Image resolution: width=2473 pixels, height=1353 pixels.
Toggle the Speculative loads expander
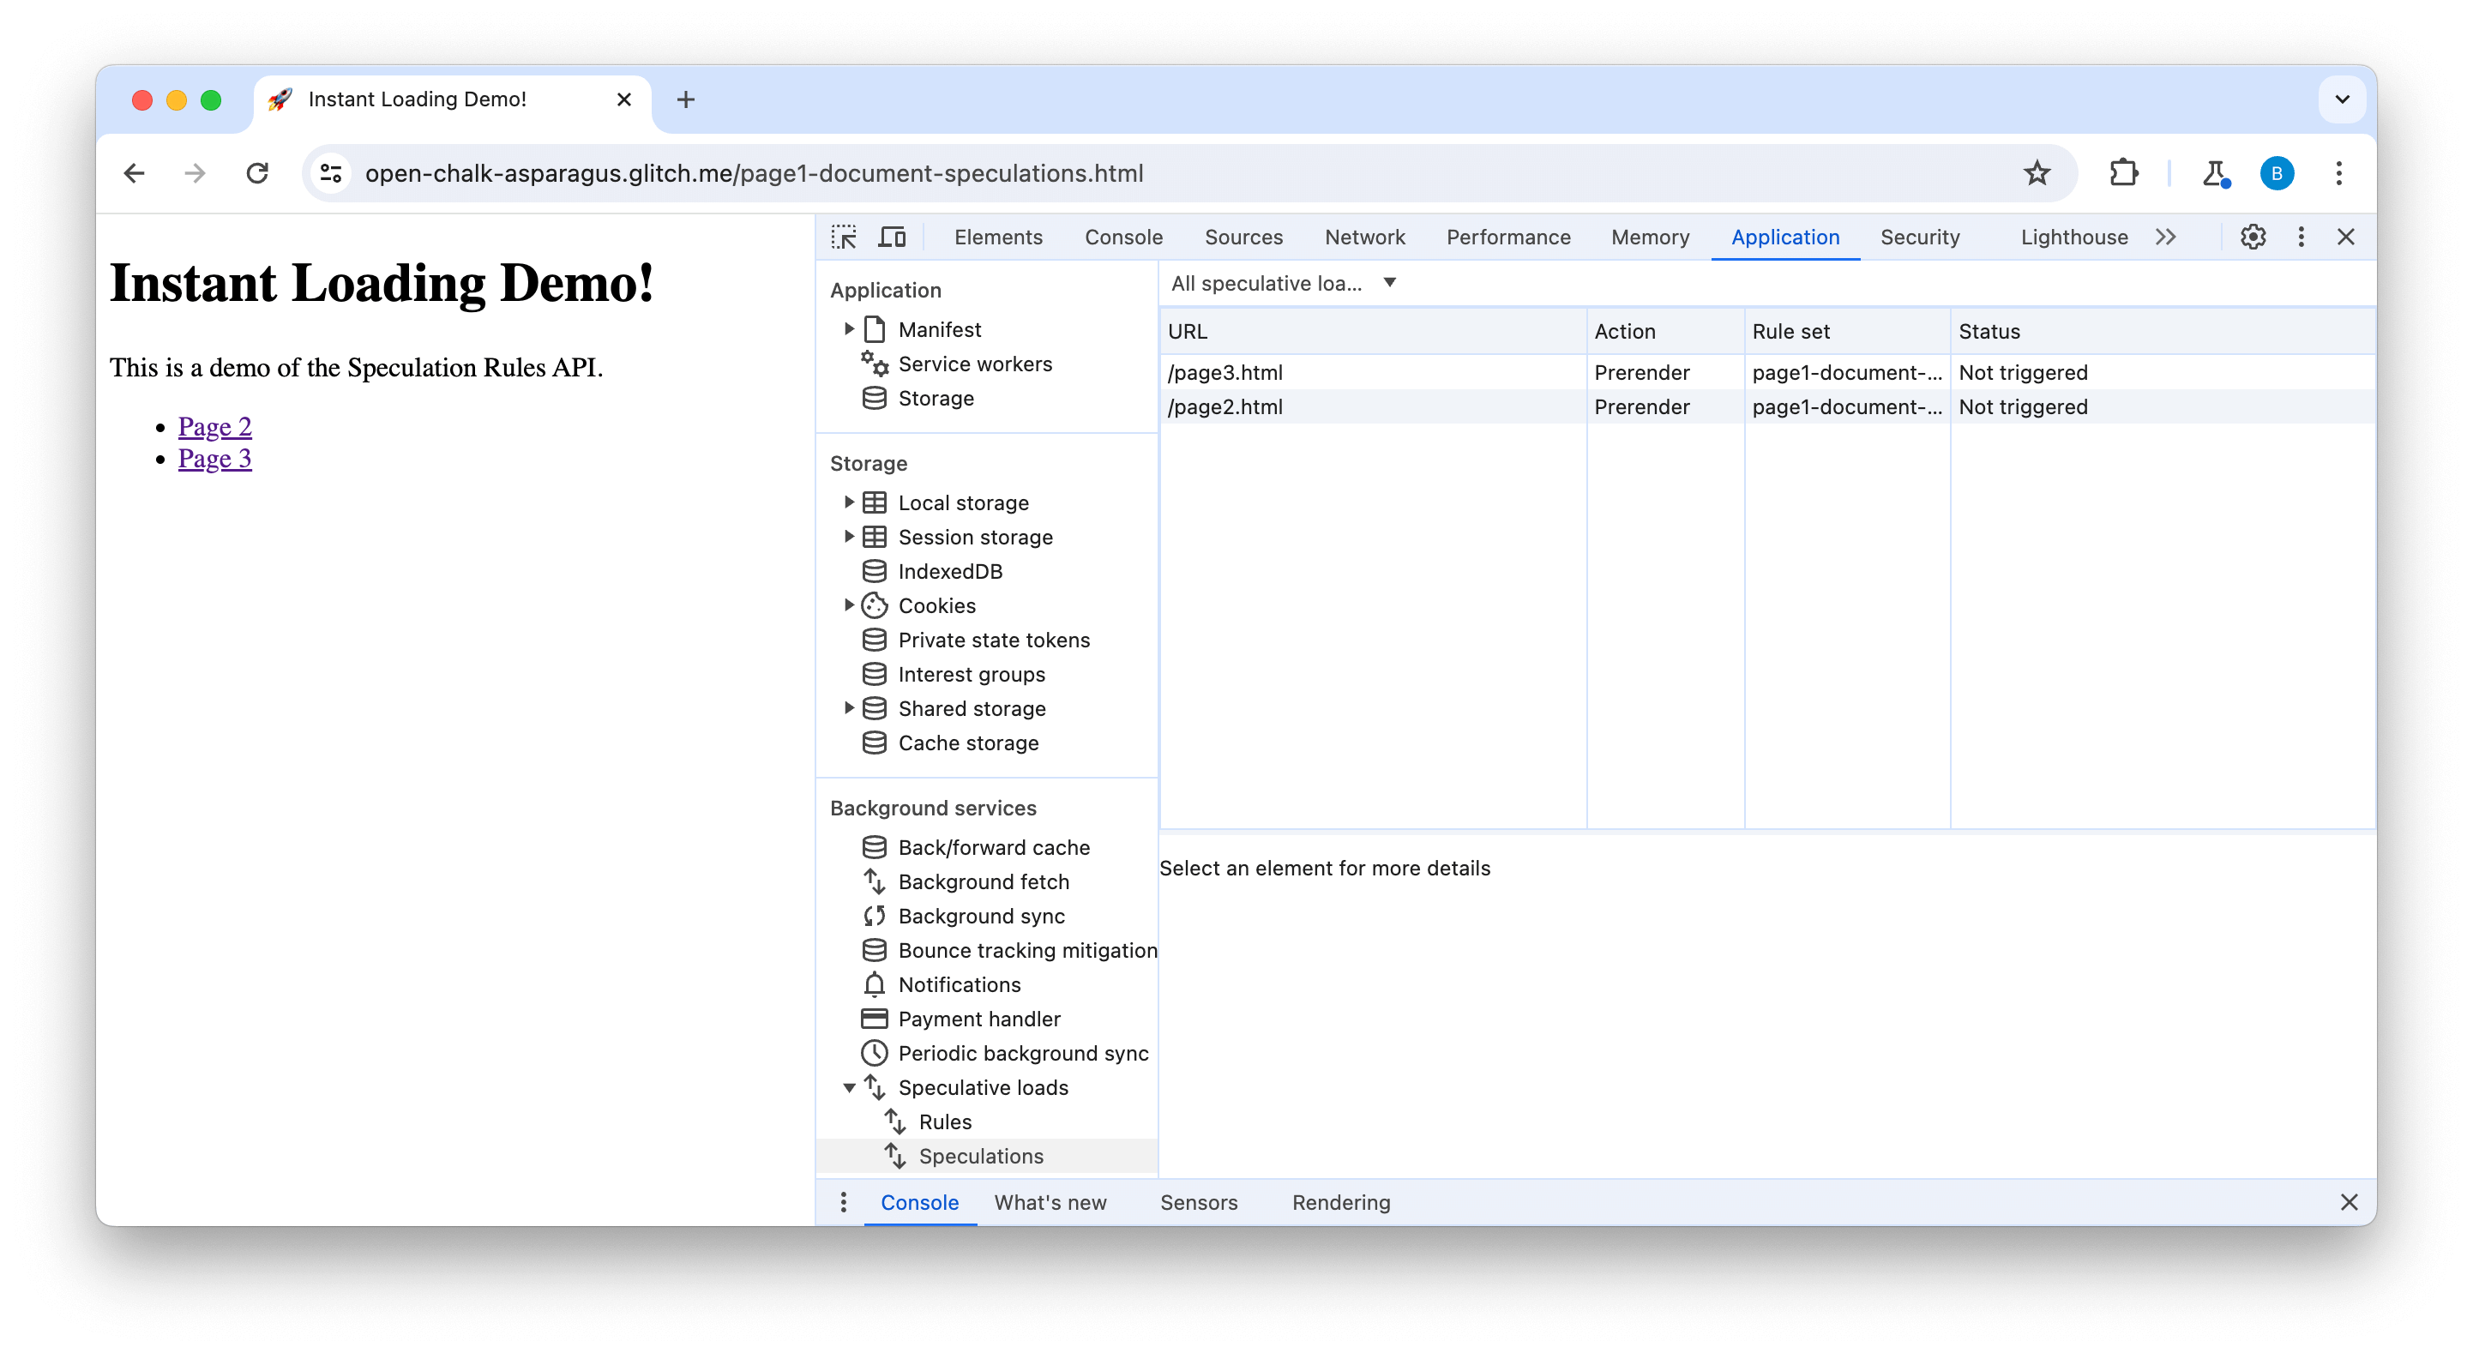tap(848, 1088)
